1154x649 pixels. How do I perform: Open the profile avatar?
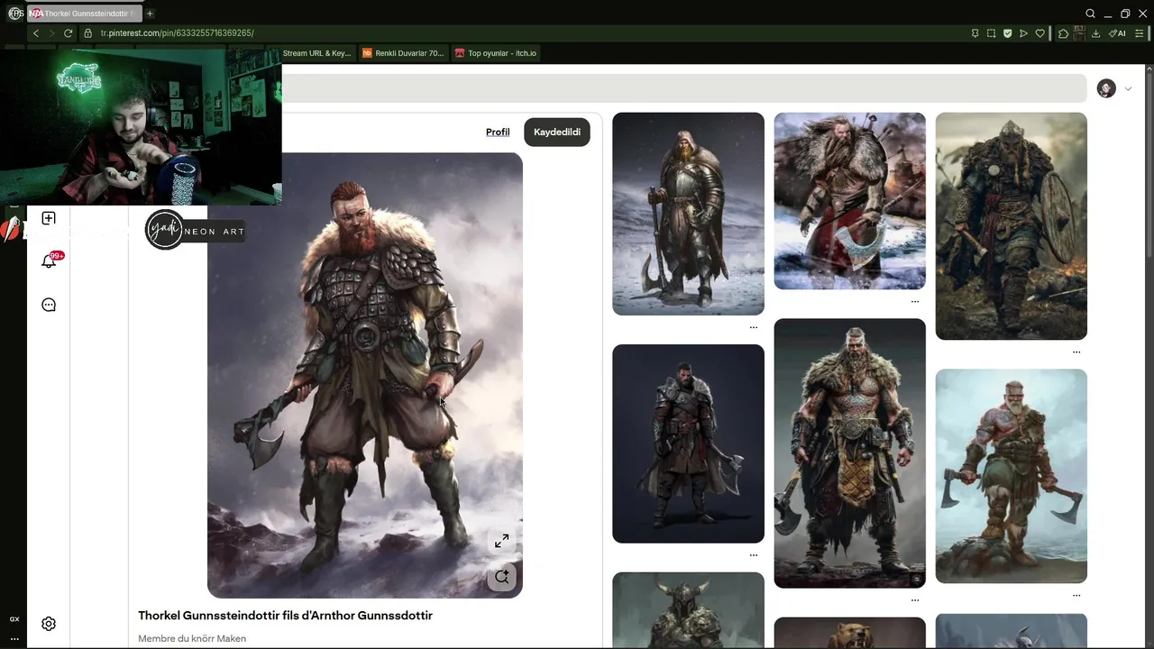[1106, 88]
